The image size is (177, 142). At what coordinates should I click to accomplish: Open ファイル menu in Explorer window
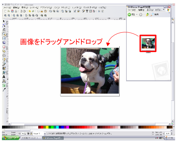(132, 10)
